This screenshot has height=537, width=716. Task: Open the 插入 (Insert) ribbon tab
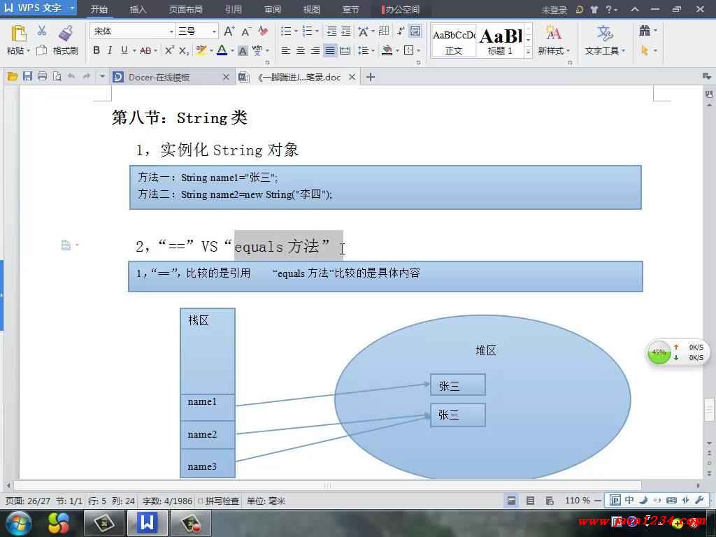(x=138, y=10)
